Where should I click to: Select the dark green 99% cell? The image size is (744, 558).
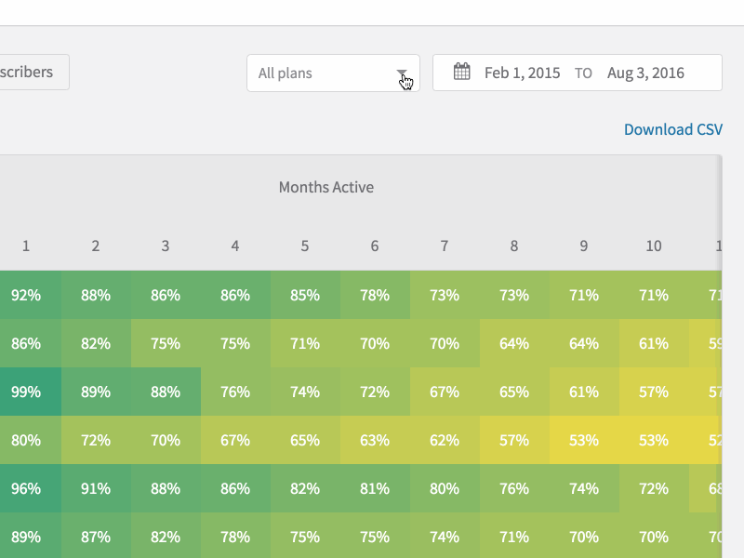click(x=25, y=392)
